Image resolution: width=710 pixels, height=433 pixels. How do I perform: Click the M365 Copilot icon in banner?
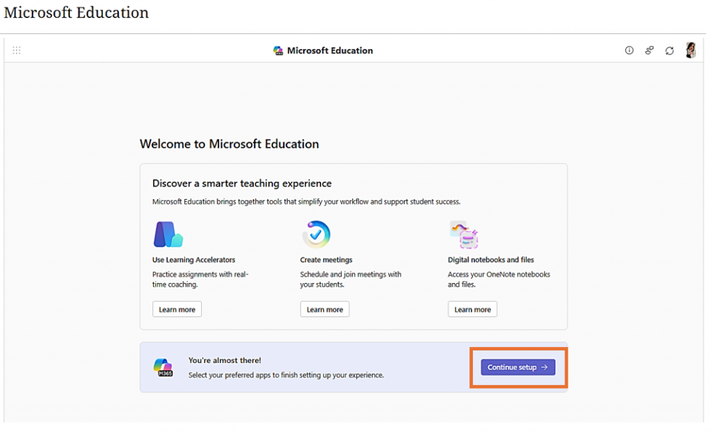pyautogui.click(x=163, y=367)
